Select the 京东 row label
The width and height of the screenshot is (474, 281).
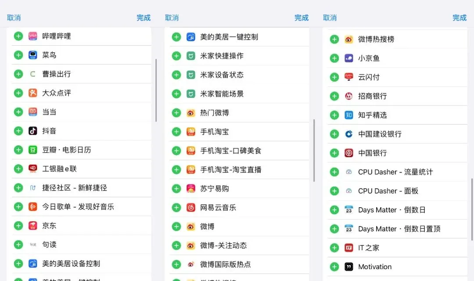(49, 226)
